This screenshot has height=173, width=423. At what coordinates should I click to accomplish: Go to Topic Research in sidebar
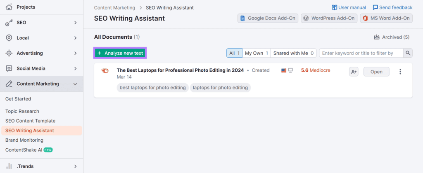coord(22,111)
